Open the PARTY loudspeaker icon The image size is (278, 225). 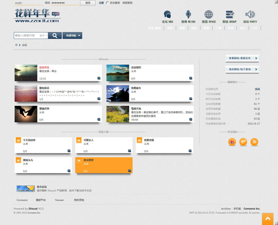point(250,14)
